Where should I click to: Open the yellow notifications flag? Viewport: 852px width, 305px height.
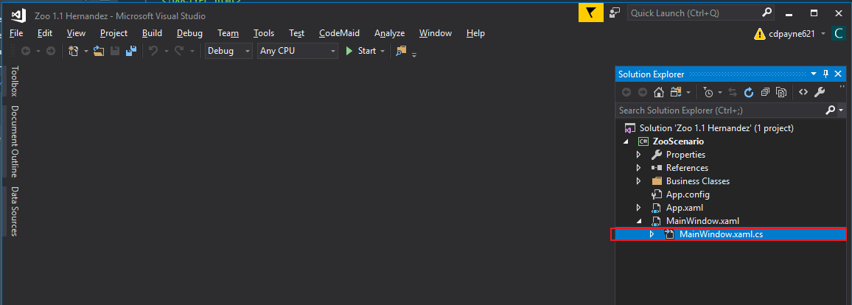point(590,13)
